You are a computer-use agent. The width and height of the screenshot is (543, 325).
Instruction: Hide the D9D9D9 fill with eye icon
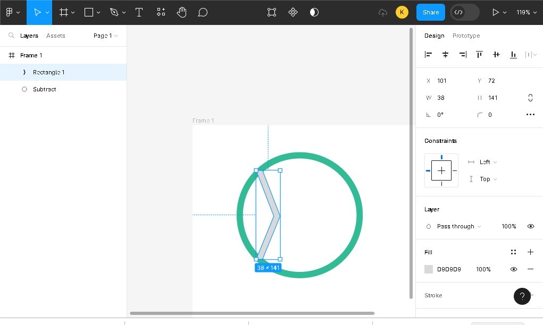click(513, 269)
